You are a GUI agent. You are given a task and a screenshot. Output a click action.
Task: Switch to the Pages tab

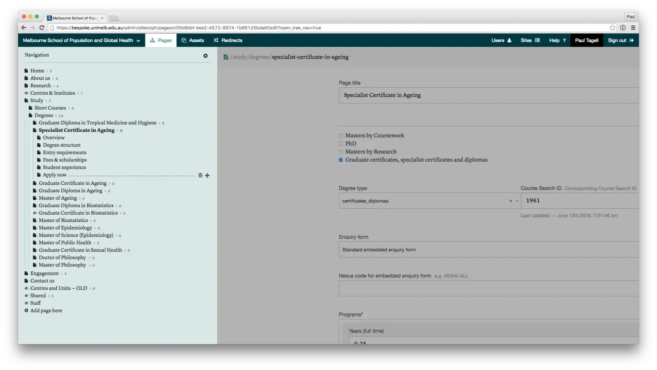161,40
